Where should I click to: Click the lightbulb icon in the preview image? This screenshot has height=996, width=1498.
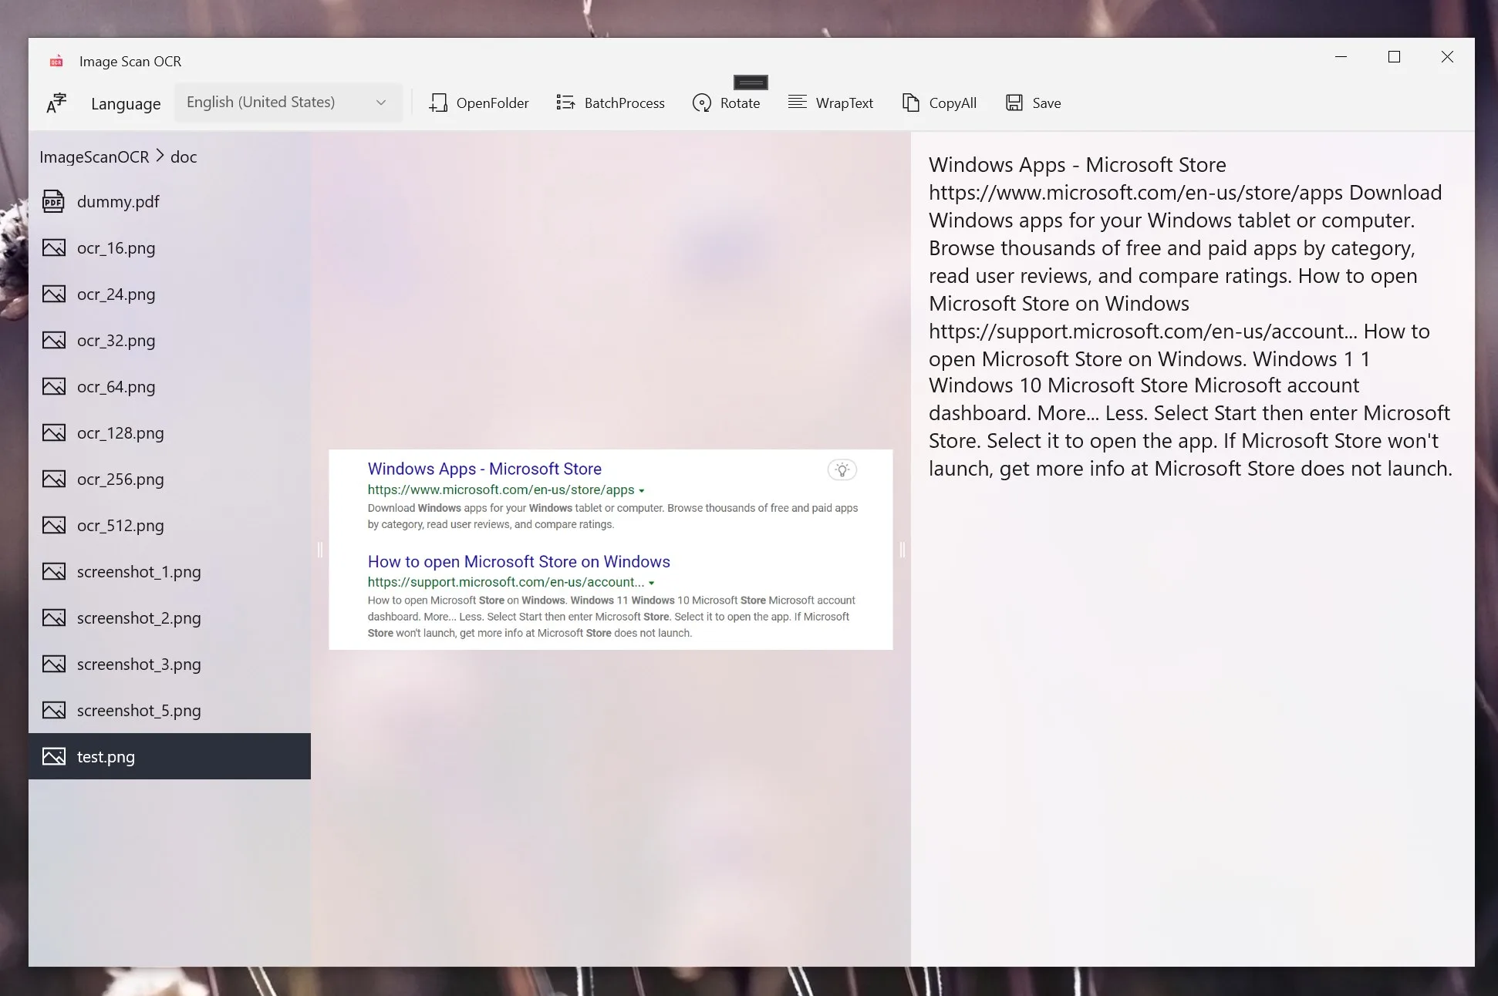click(842, 469)
